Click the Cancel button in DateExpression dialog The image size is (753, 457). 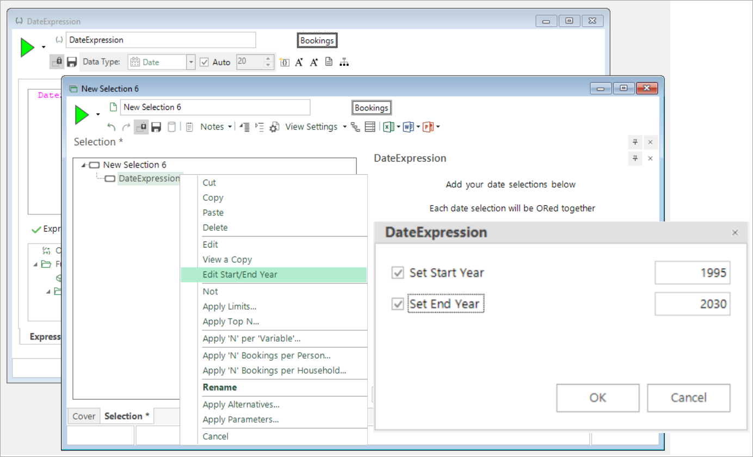point(689,398)
